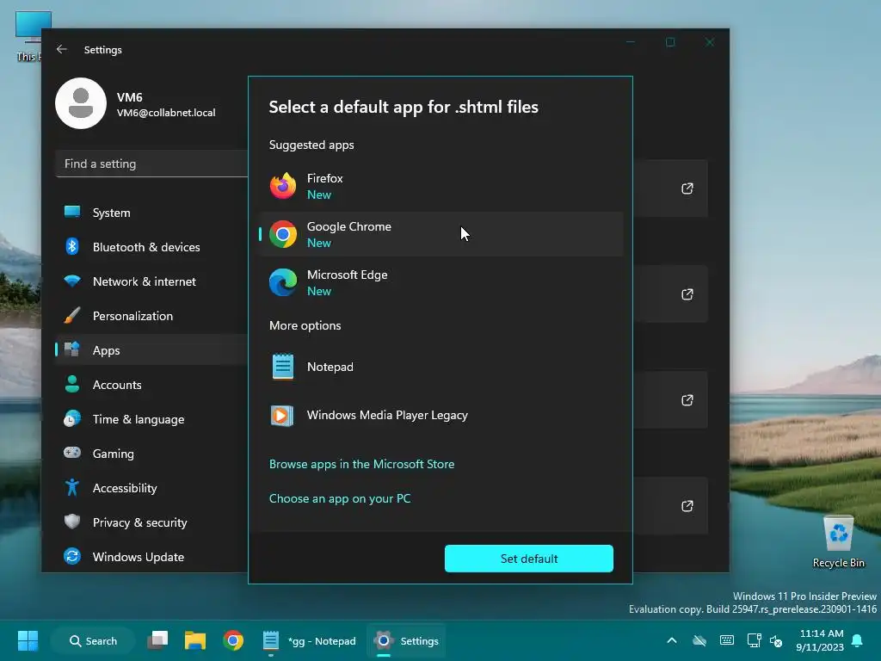Switch to the gg - Notepad window
Image resolution: width=881 pixels, height=661 pixels.
click(309, 640)
